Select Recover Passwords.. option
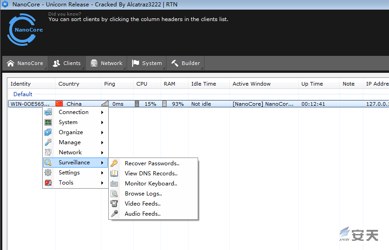This screenshot has height=250, width=389. [x=153, y=163]
